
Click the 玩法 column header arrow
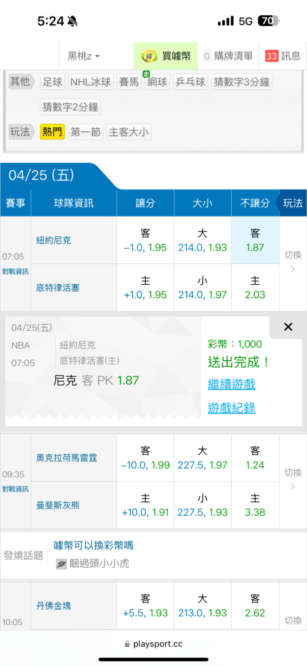click(291, 203)
